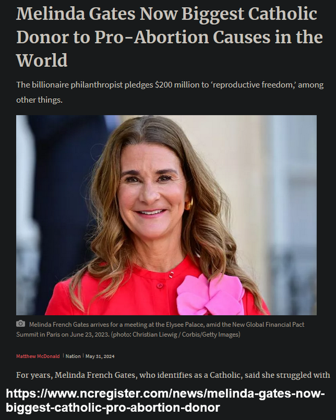Open Matthew McDonald's author page
336x420 pixels.
click(38, 356)
